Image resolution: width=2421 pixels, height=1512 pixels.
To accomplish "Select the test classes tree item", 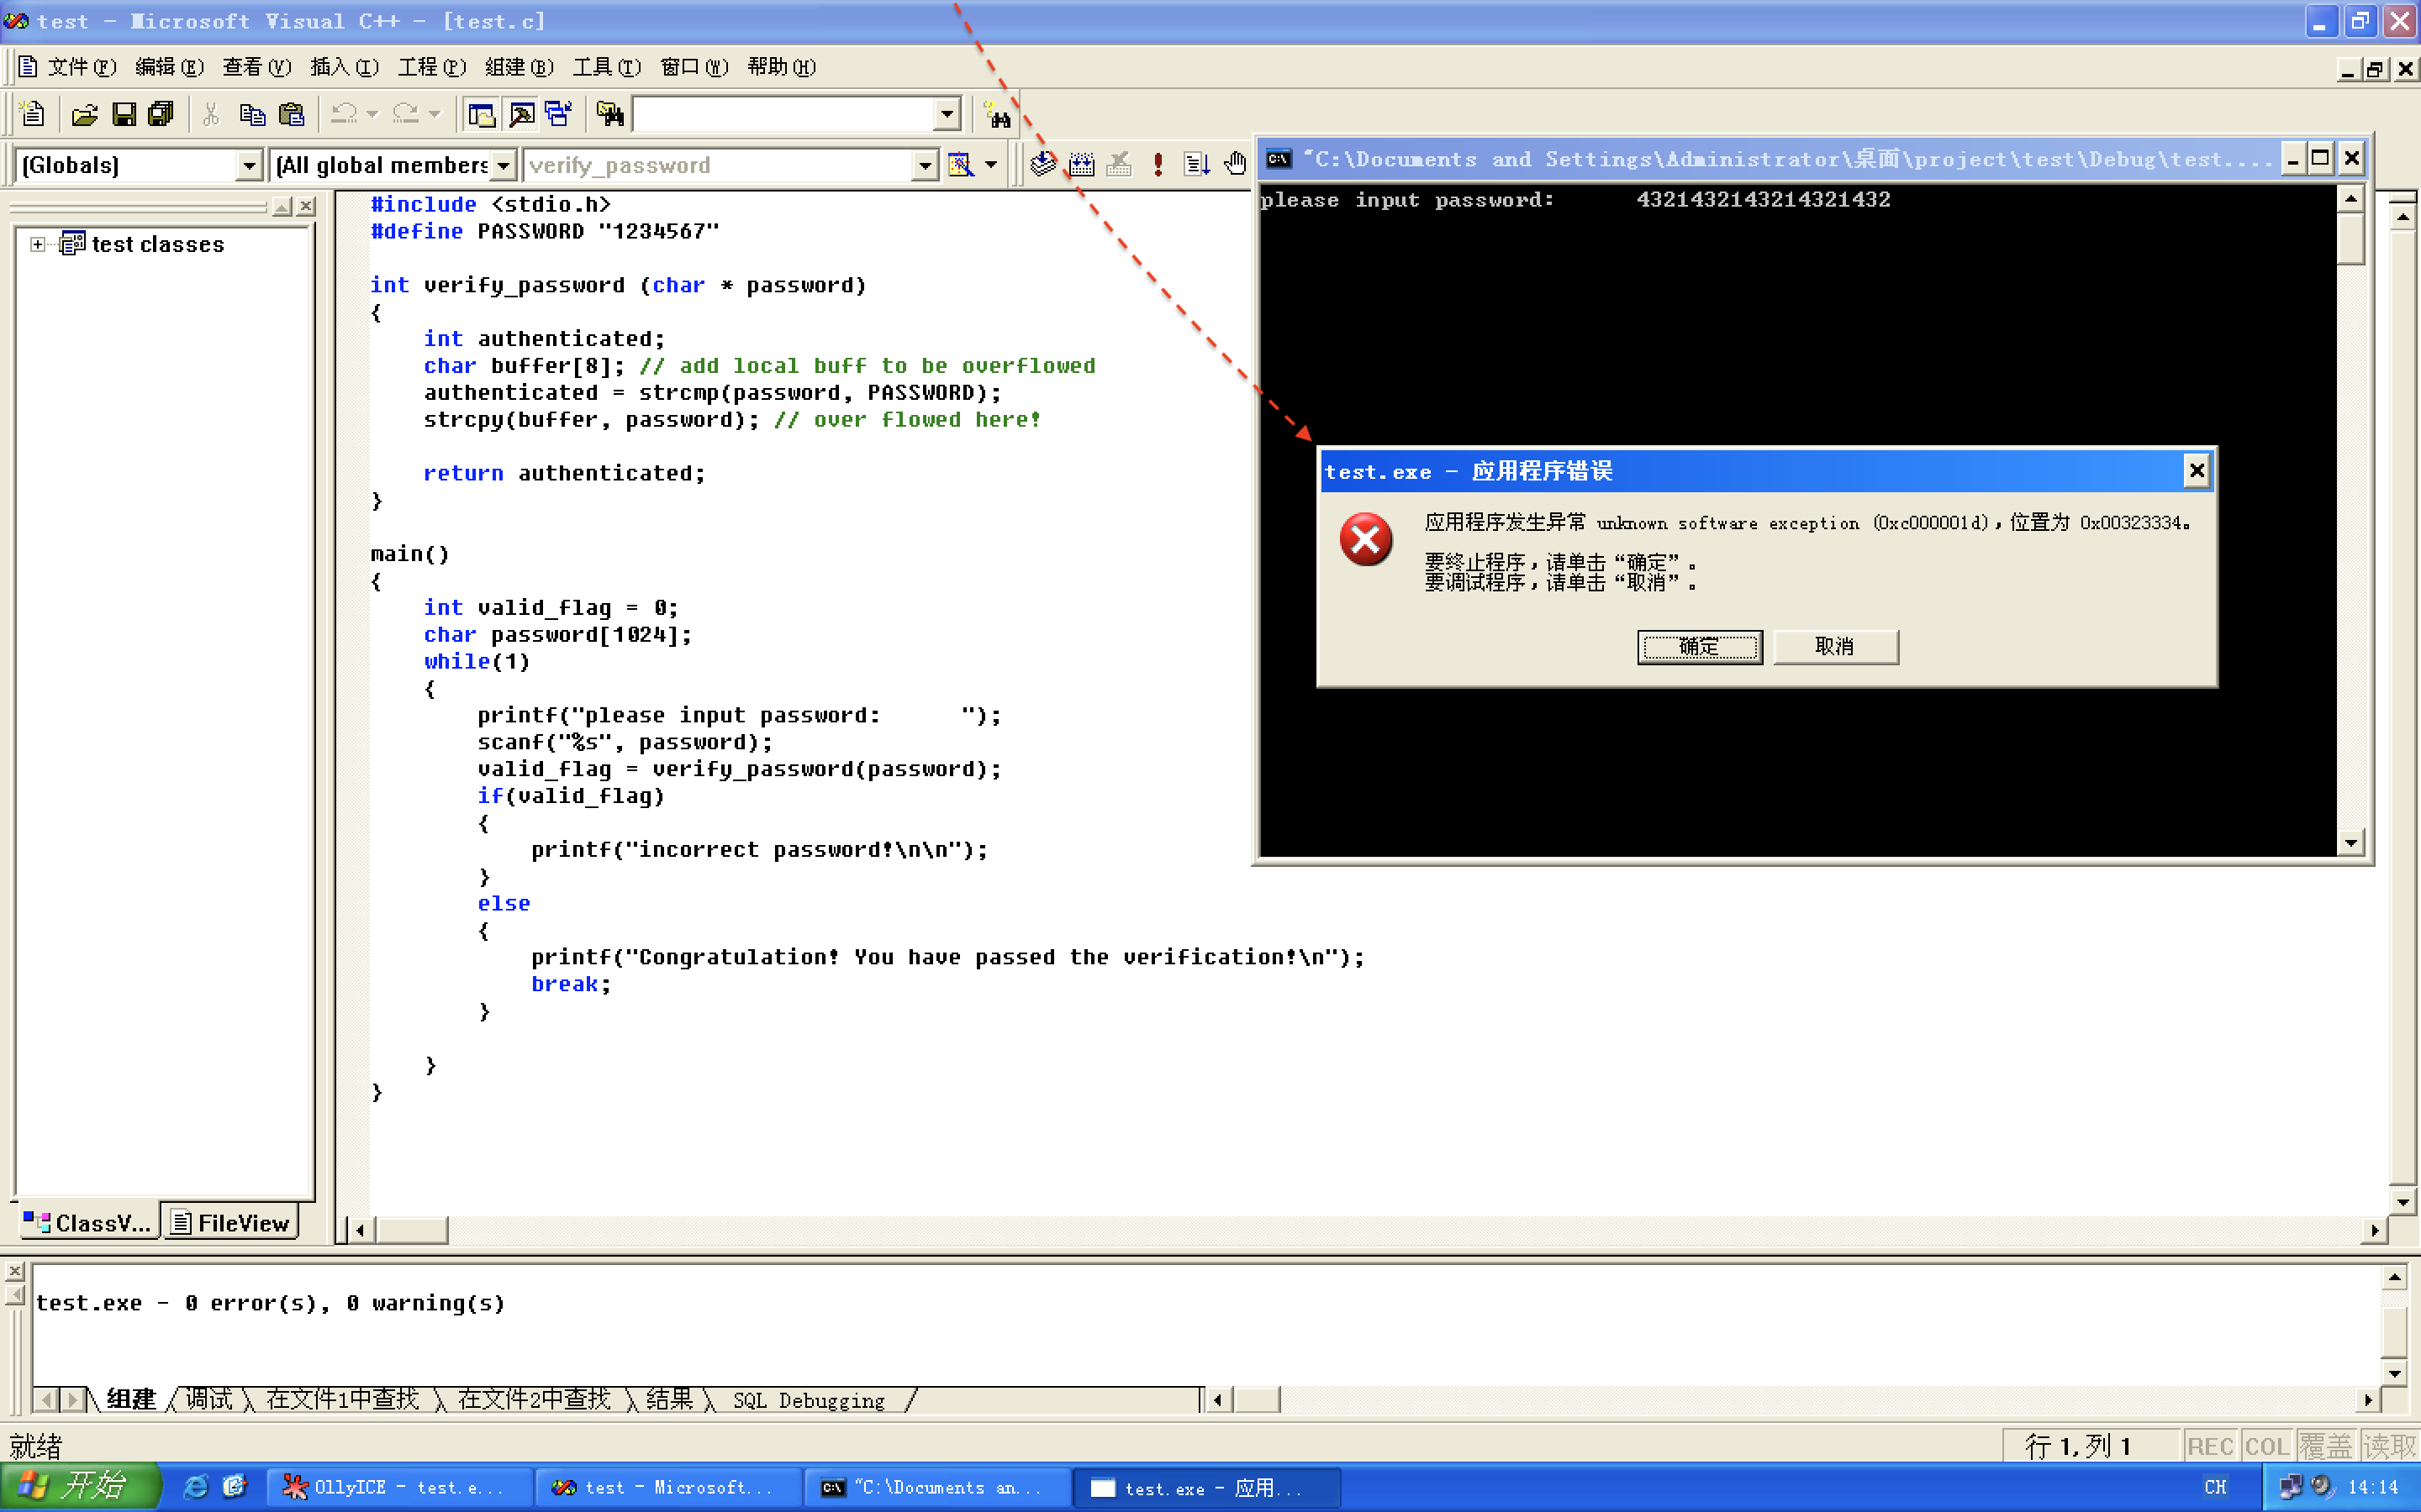I will (x=157, y=244).
